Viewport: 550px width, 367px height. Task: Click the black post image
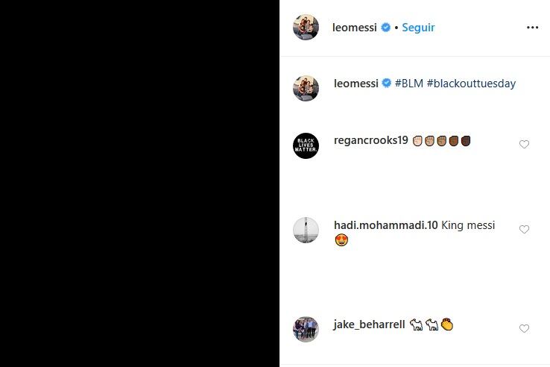139,183
